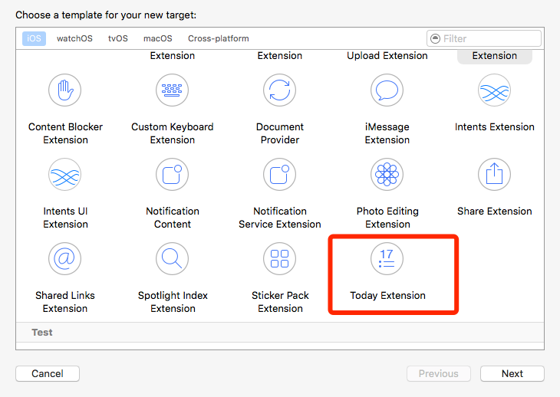
Task: Select the Intents Extension icon
Action: click(x=495, y=90)
